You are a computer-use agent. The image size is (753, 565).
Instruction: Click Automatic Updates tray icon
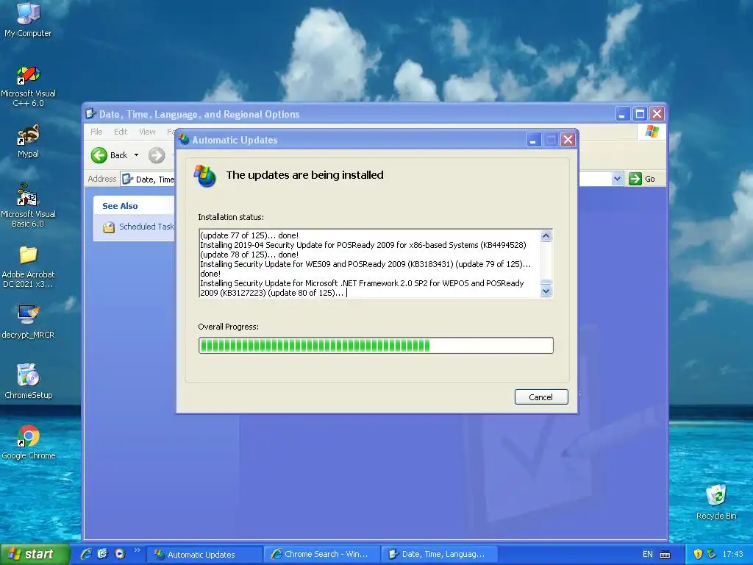[712, 554]
